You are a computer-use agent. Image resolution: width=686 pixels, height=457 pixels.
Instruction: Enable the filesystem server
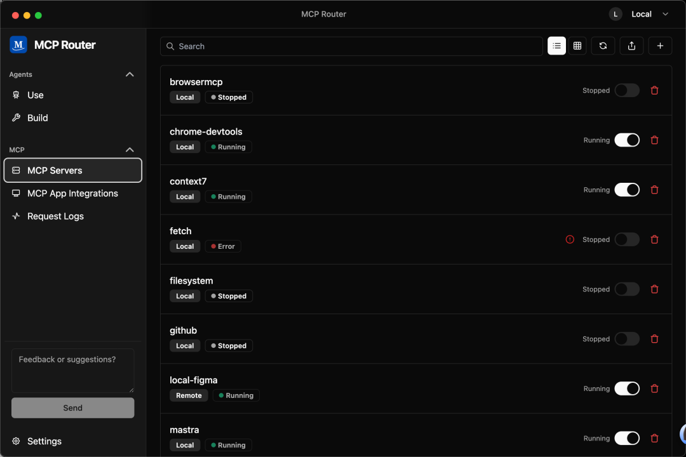[627, 289]
